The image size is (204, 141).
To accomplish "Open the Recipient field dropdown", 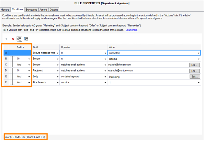I will coord(58,71).
